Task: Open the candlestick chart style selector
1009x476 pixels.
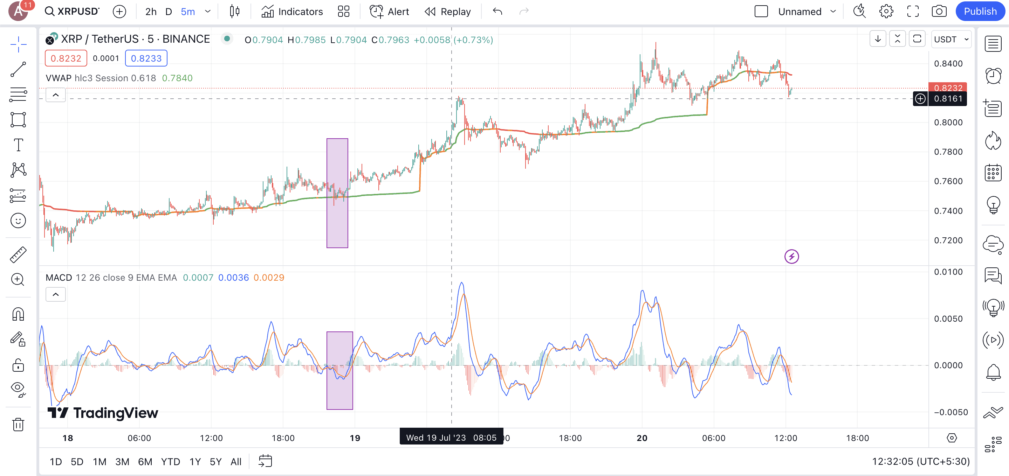Action: click(235, 11)
